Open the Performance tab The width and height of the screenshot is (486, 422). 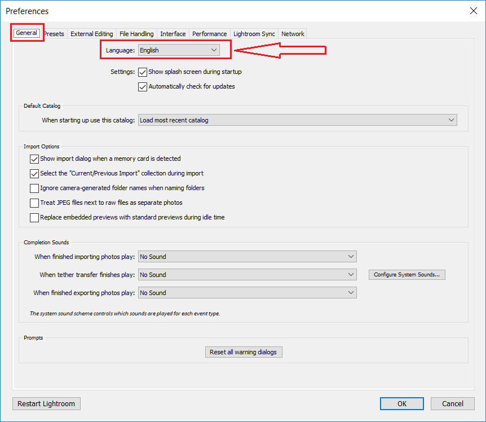coord(209,34)
